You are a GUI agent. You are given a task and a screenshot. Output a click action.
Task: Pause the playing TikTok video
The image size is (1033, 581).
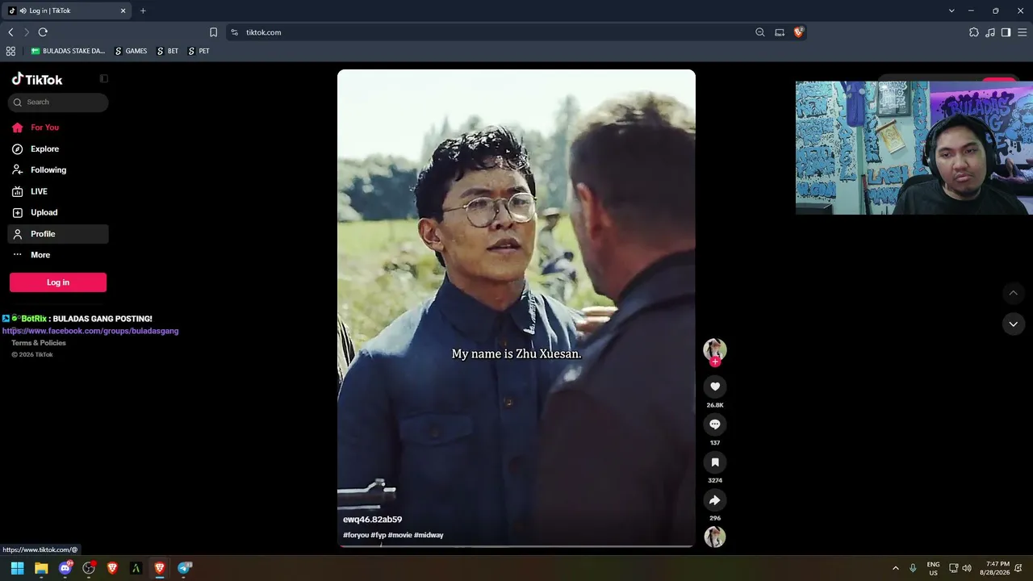pyautogui.click(x=516, y=307)
